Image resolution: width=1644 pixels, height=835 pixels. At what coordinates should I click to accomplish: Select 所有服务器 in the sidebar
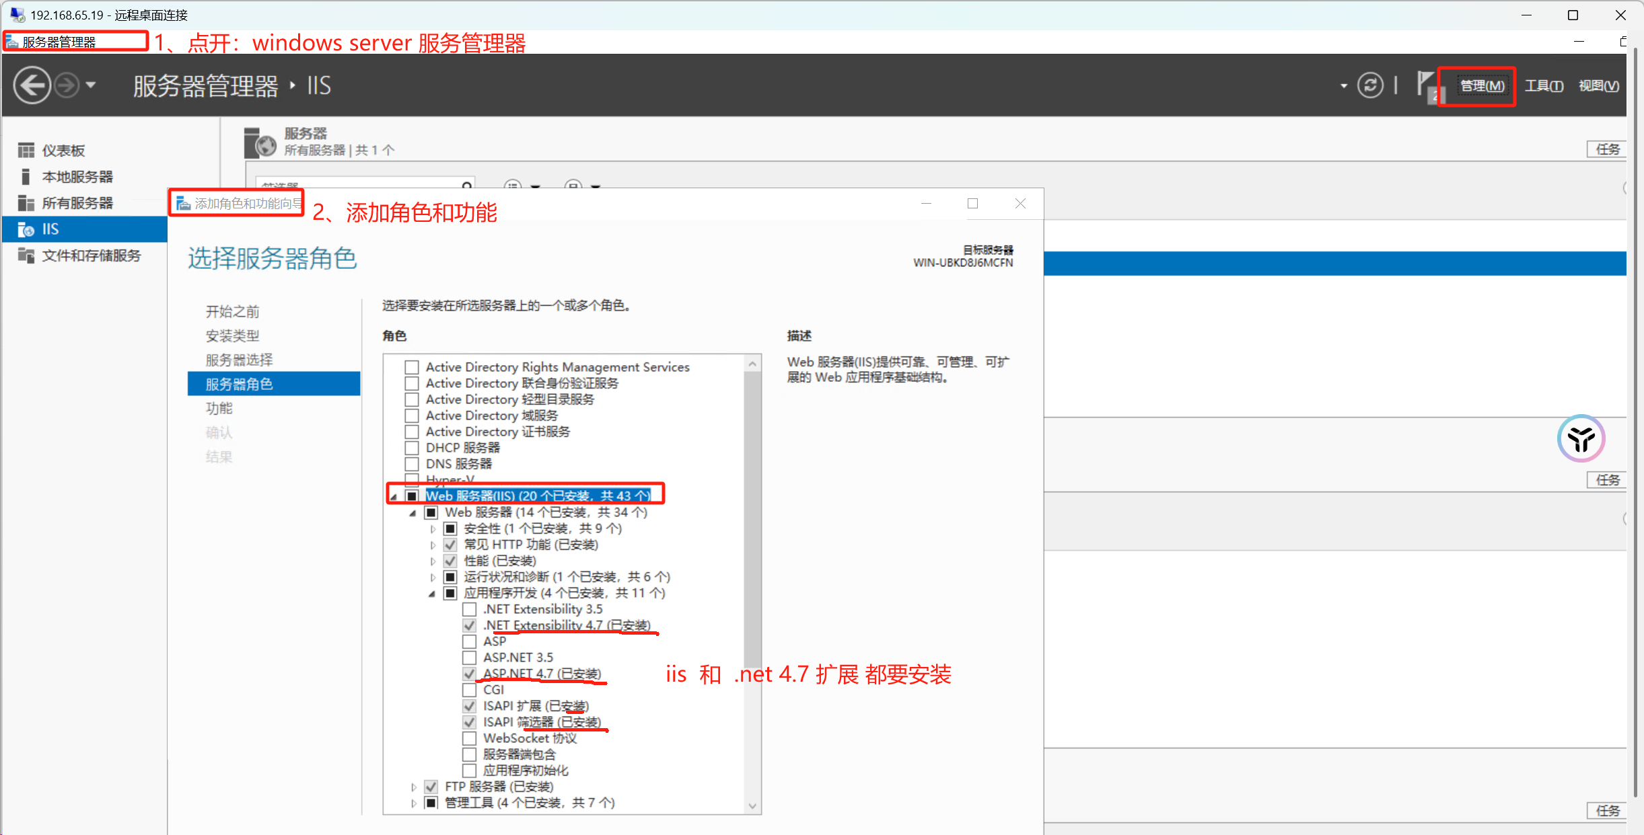(x=77, y=203)
